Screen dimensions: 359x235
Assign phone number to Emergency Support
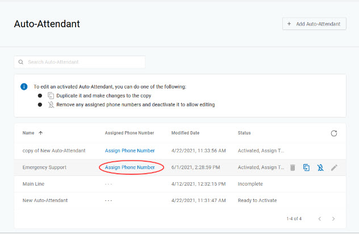pos(130,167)
